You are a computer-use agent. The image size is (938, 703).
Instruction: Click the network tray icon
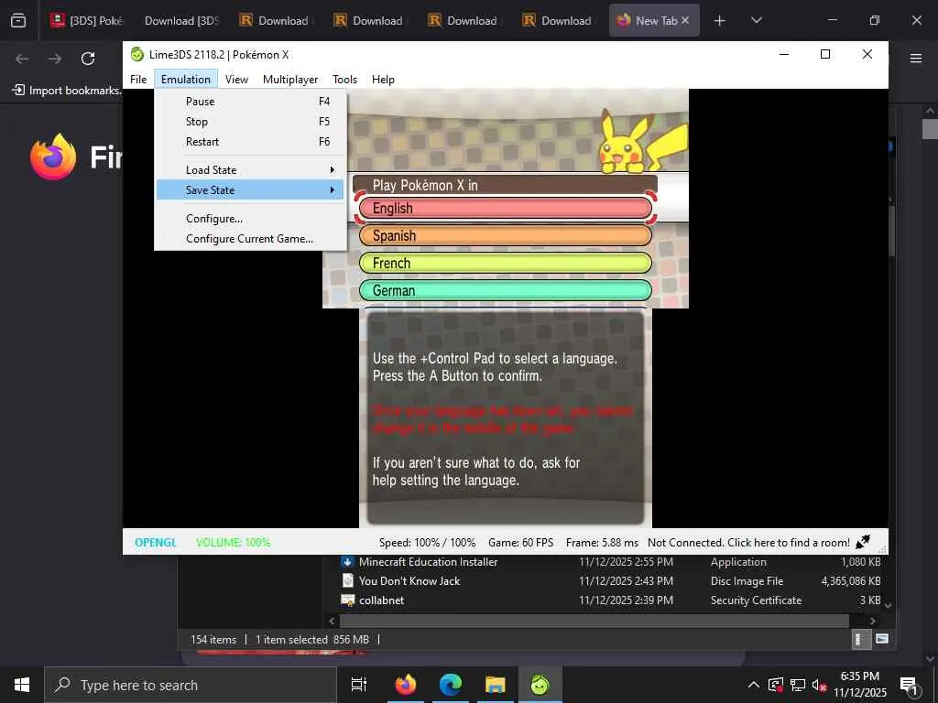click(x=798, y=685)
